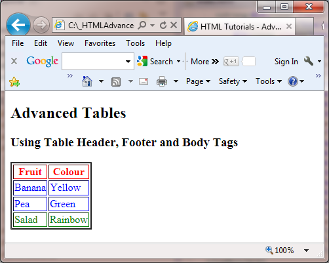Open the File menu
Screen dimensions: 329x263
pos(18,43)
